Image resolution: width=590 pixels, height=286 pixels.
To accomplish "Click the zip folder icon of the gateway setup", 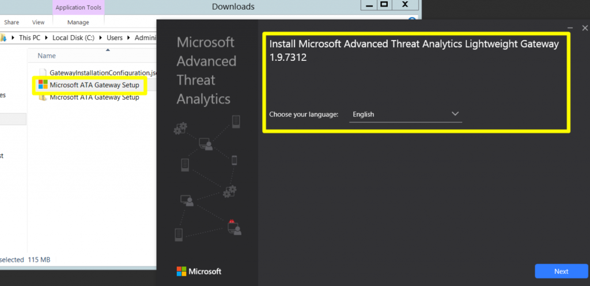I will (x=43, y=98).
